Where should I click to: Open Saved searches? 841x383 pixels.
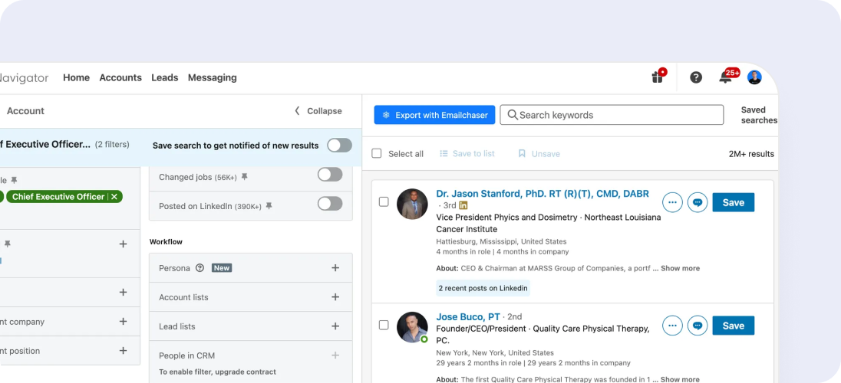(758, 115)
